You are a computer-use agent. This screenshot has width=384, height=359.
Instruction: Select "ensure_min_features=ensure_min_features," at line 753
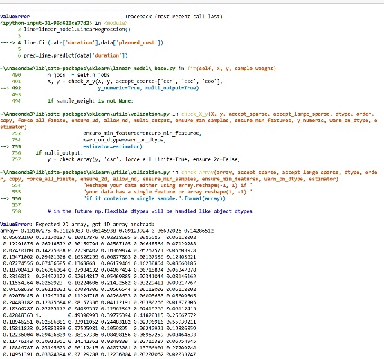[x=143, y=134]
